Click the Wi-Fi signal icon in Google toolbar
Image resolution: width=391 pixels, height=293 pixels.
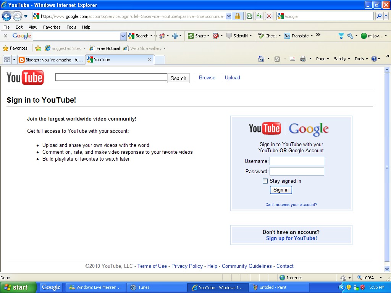coord(341,36)
